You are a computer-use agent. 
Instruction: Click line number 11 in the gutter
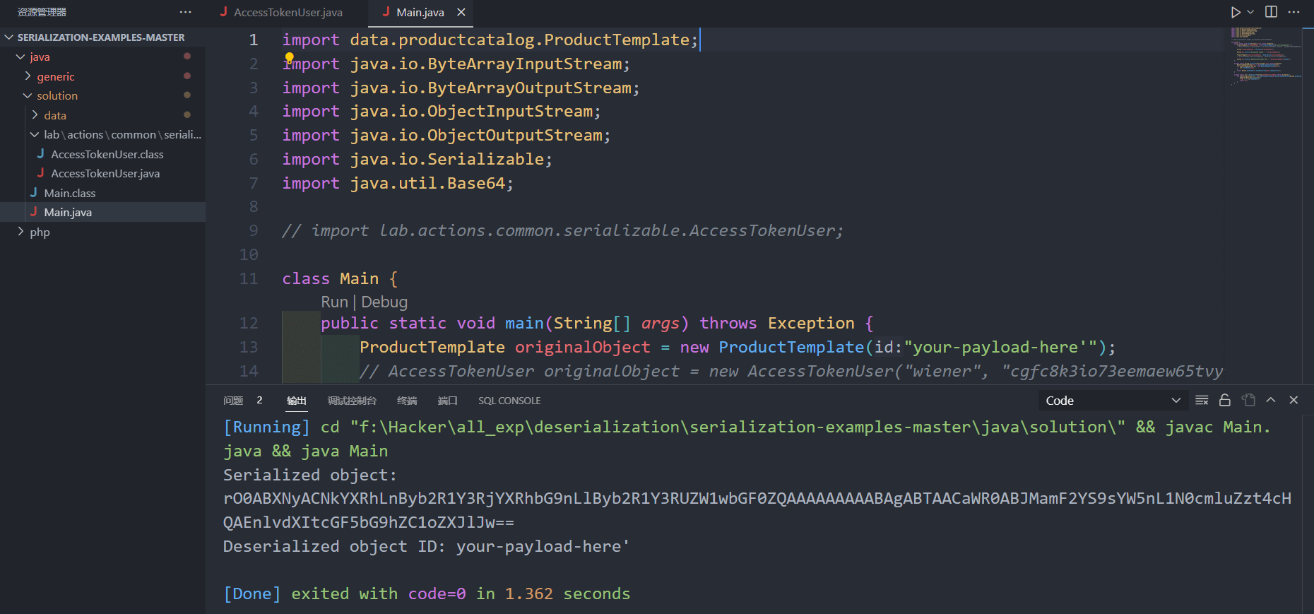(249, 278)
